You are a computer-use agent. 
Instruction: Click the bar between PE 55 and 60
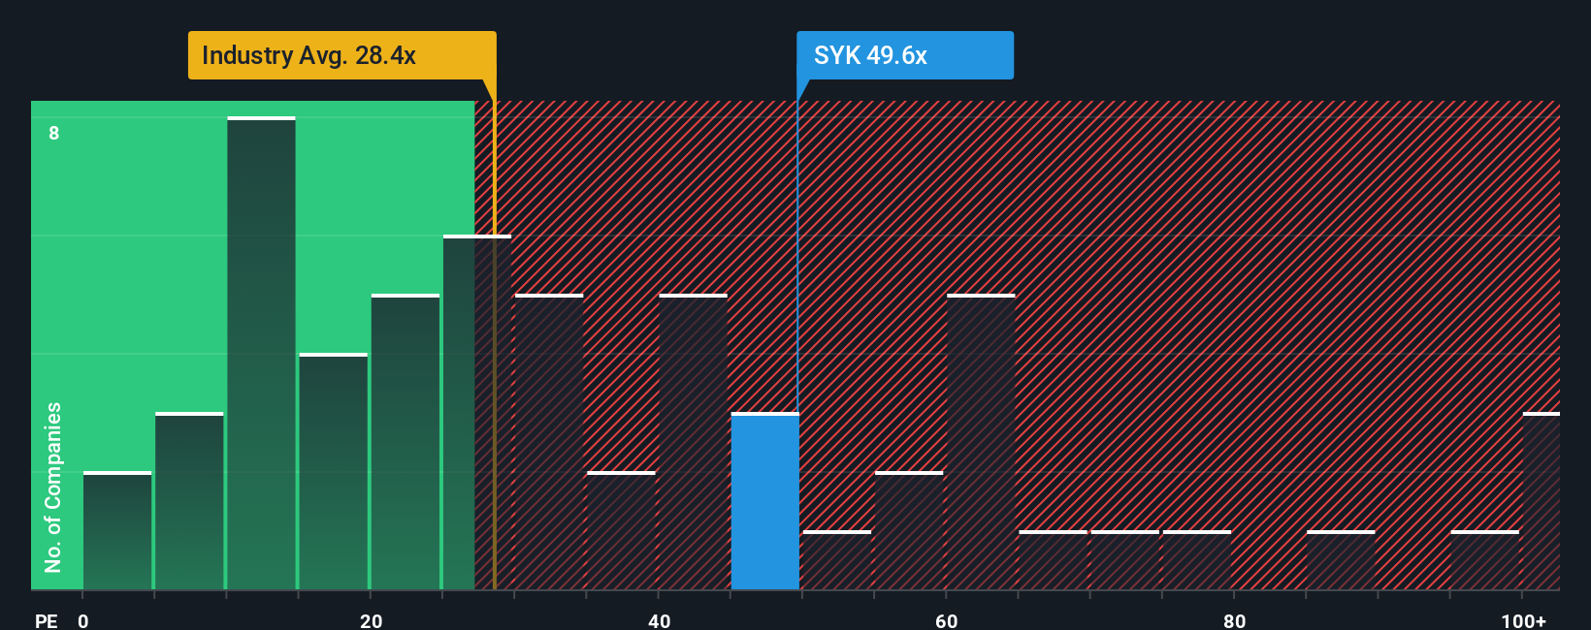click(909, 530)
